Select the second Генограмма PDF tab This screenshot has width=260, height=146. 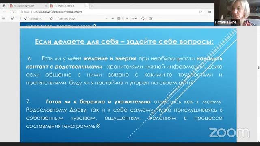[68, 6]
